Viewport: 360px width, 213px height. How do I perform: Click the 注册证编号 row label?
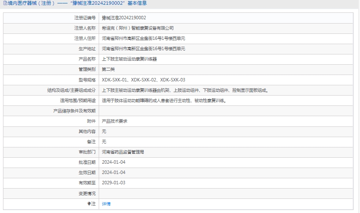84,18
